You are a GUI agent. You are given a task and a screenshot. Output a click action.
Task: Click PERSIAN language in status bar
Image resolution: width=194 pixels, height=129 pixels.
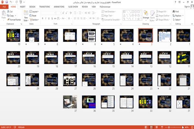click(x=21, y=127)
